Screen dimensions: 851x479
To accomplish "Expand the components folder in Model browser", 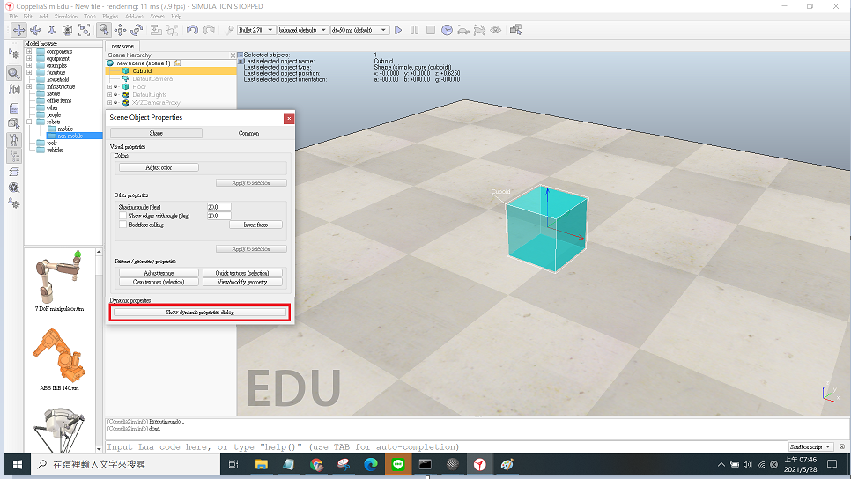I will click(29, 52).
